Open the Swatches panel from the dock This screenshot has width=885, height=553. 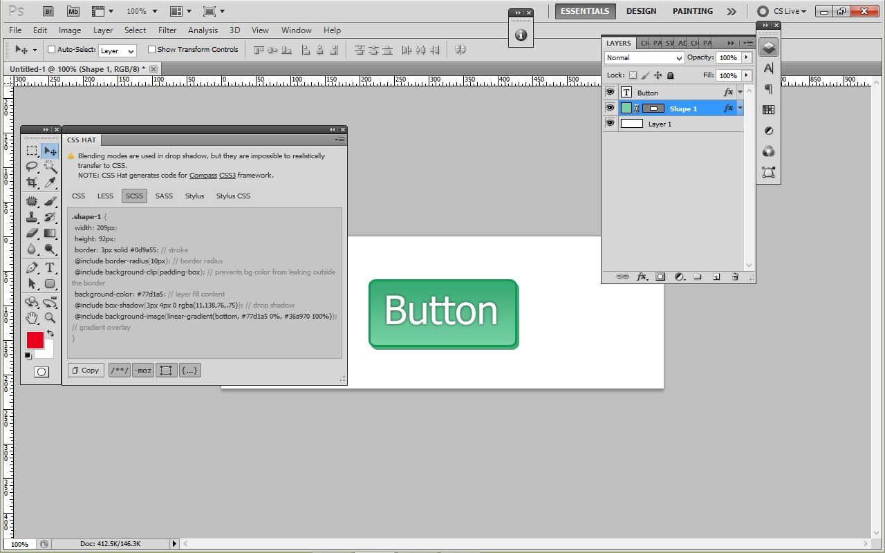768,110
